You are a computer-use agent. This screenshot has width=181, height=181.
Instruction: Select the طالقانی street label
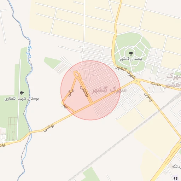point(84,91)
